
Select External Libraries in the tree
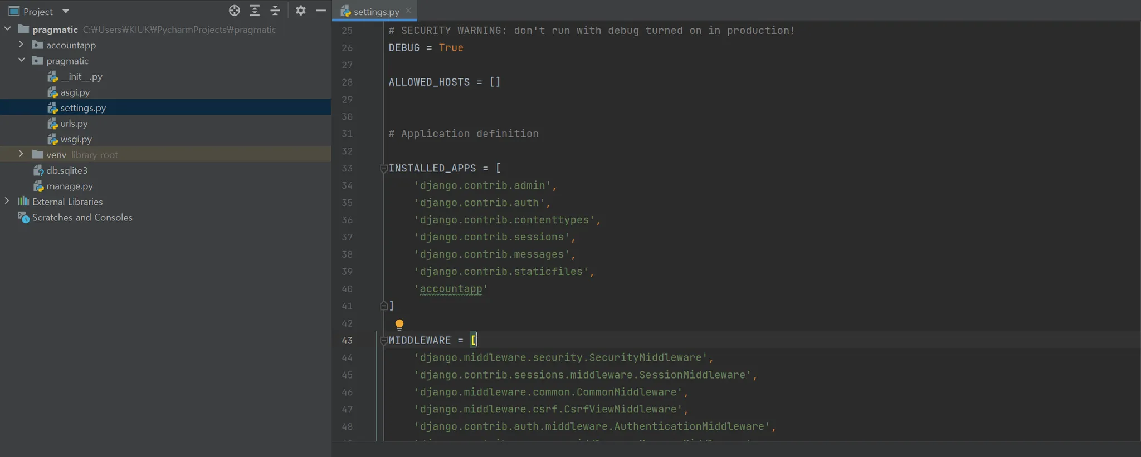coord(67,202)
